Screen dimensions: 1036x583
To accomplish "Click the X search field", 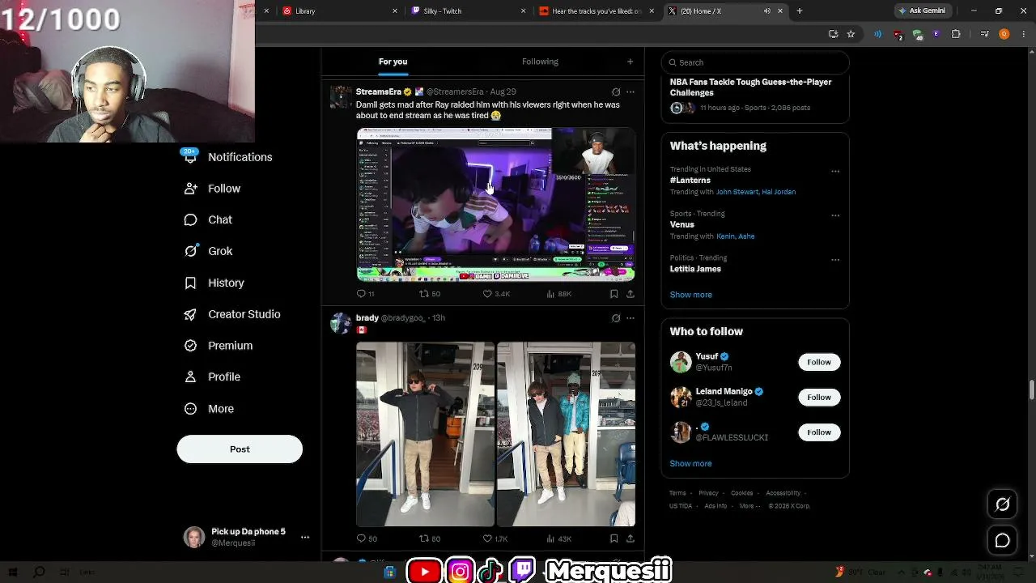I will pos(755,62).
